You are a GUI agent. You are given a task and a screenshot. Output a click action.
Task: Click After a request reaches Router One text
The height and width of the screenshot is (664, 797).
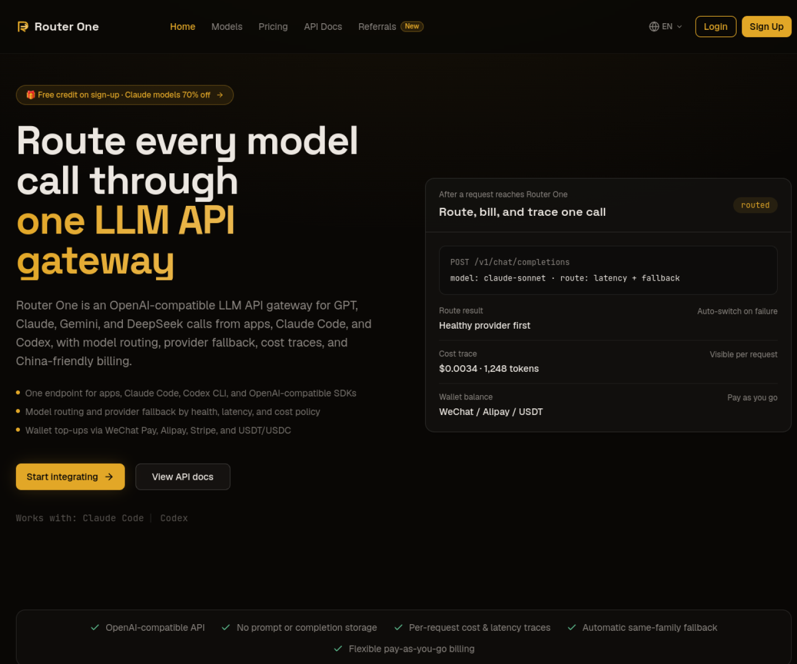tap(503, 194)
